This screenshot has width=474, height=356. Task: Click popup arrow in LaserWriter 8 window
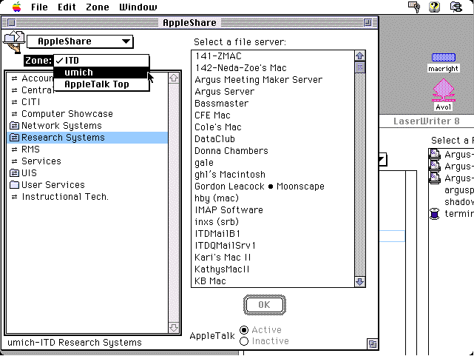pyautogui.click(x=383, y=160)
